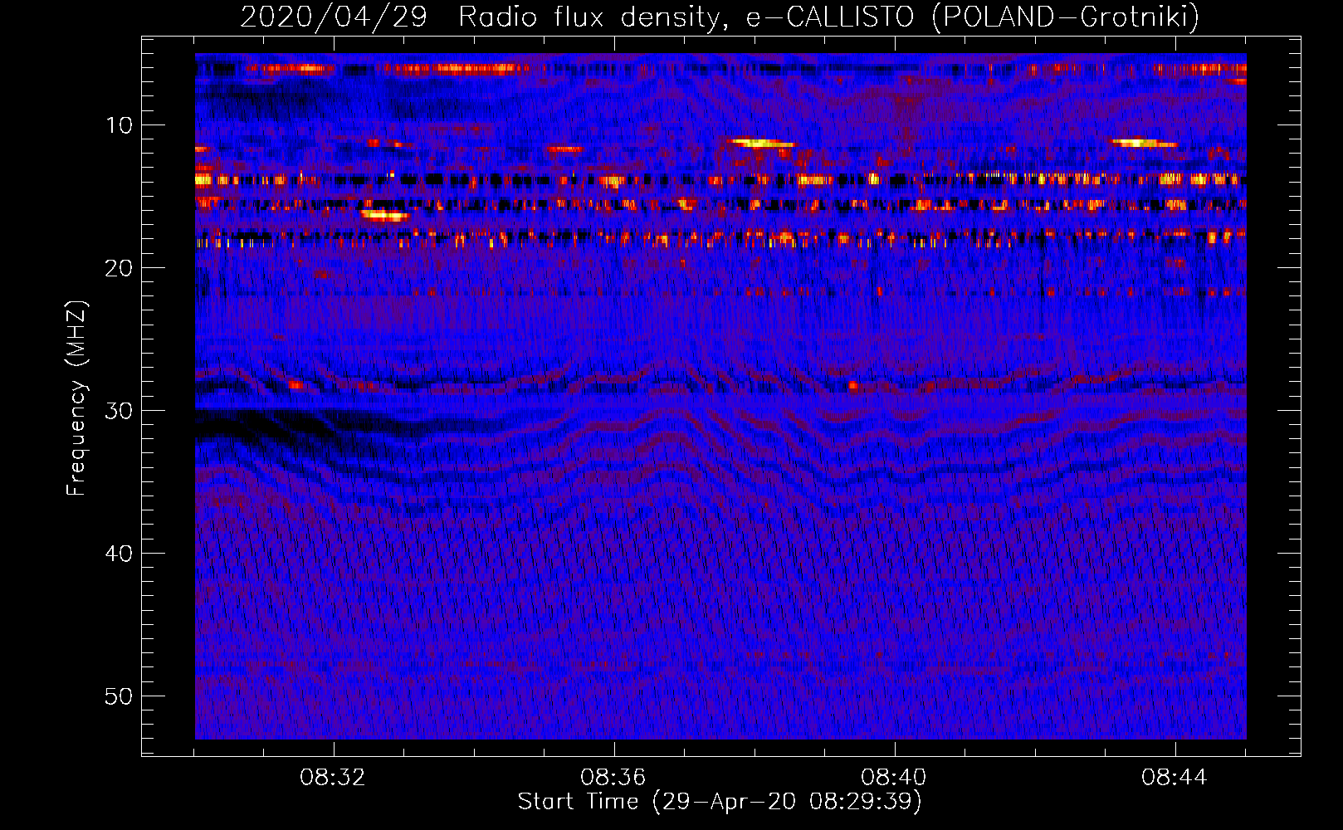Click the 08:44 time tick label
This screenshot has height=830, width=1343.
coord(1174,778)
